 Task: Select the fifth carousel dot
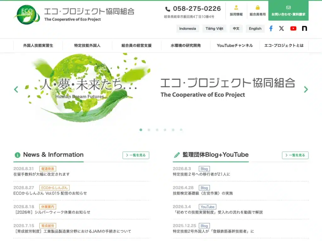pos(173,130)
